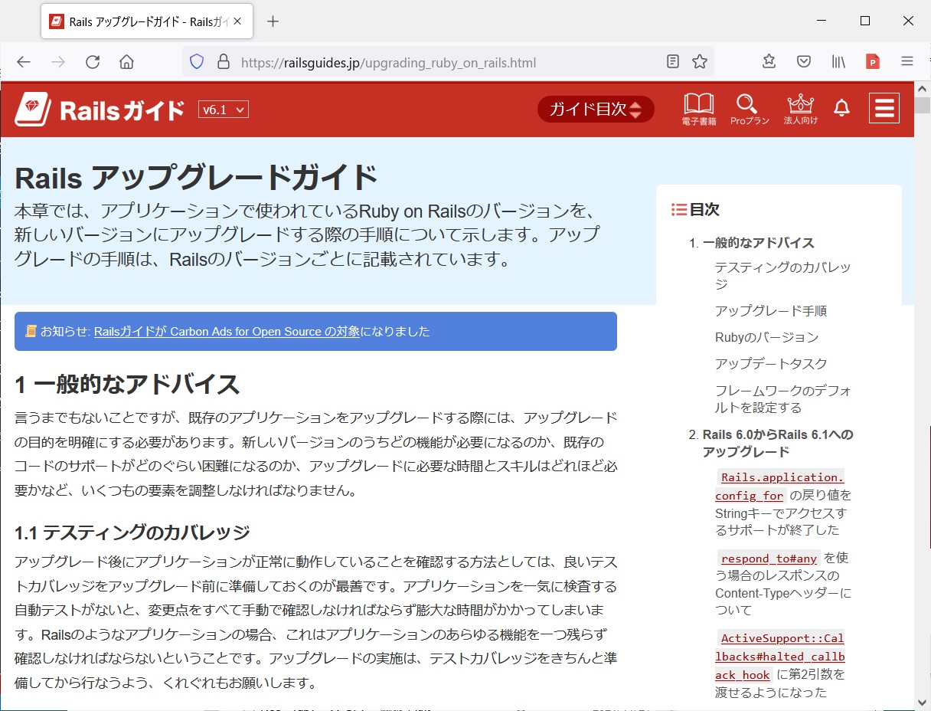Open the v6.1 version dropdown
Viewport: 931px width, 711px height.
pyautogui.click(x=224, y=110)
